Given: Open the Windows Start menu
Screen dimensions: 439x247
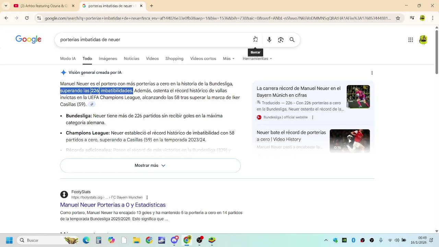Looking at the screenshot, I should (9, 240).
